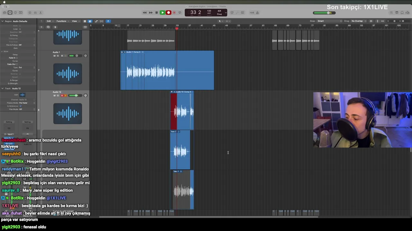Image resolution: width=412 pixels, height=231 pixels.
Task: Toggle the waveform zoom button
Action: [x=371, y=21]
